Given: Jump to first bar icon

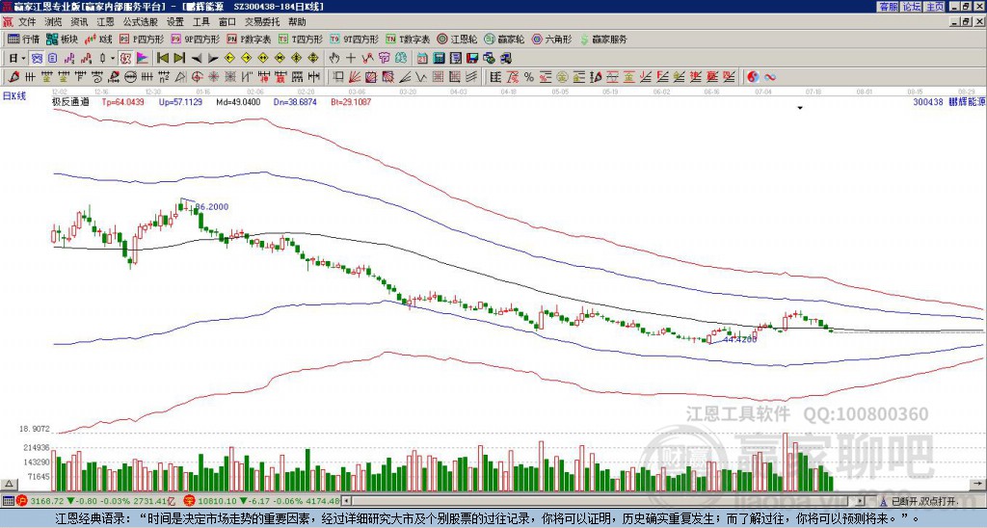Looking at the screenshot, I should [x=162, y=59].
